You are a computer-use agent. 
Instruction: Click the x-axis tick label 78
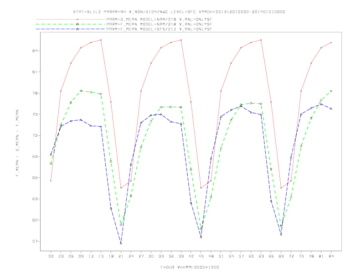click(311, 256)
